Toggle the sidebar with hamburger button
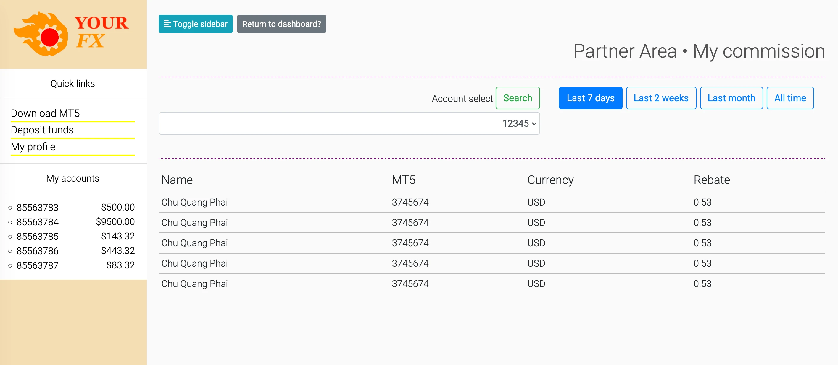 (196, 24)
